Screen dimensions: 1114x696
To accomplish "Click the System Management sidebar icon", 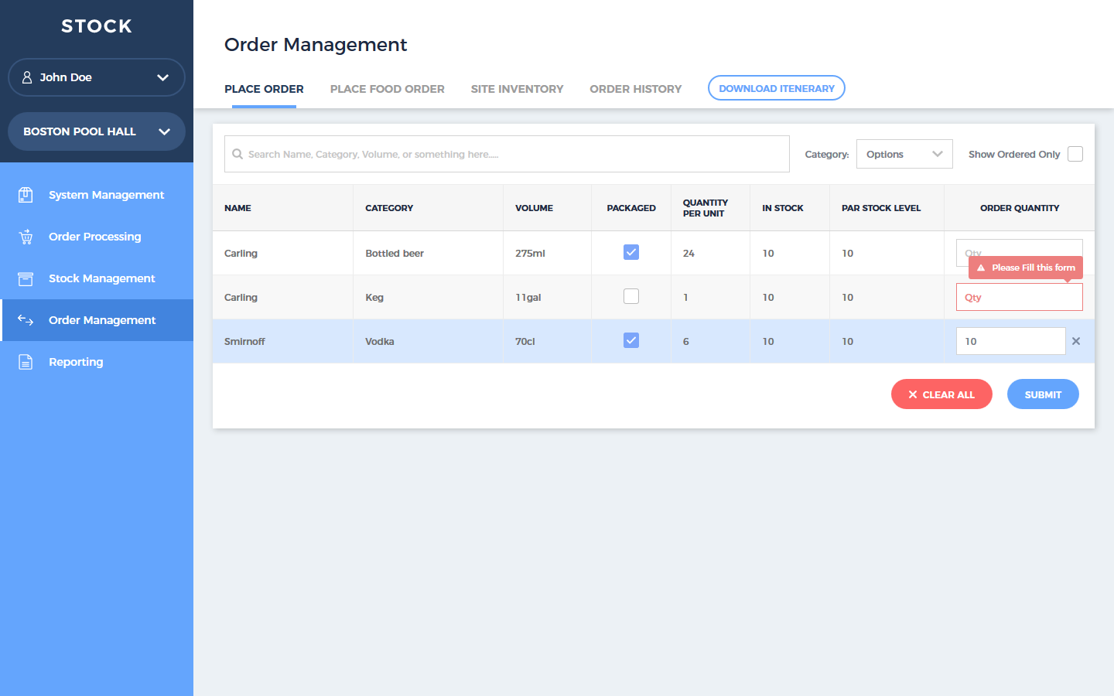I will click(x=26, y=195).
